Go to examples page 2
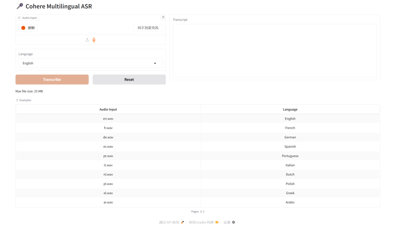This screenshot has width=398, height=226. pyautogui.click(x=203, y=212)
